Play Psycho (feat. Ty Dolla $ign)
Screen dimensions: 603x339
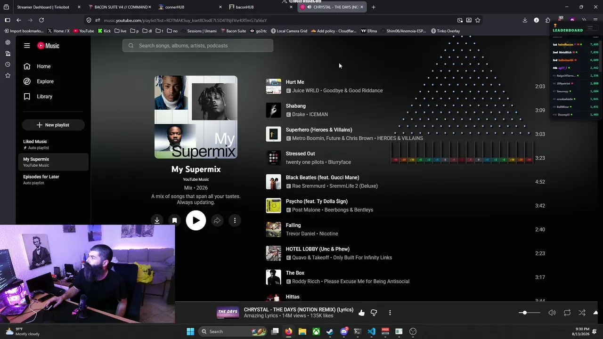point(317,202)
